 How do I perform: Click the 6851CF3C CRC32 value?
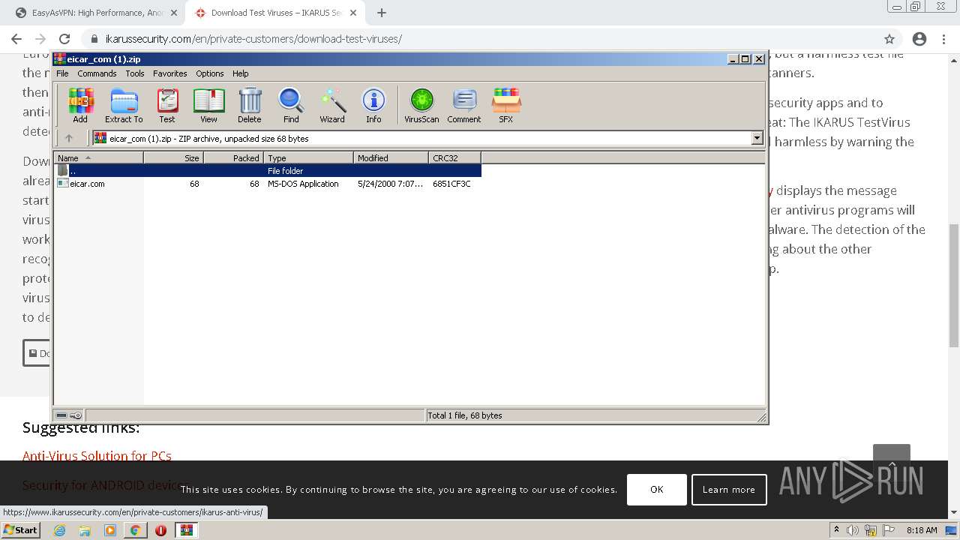click(x=451, y=184)
